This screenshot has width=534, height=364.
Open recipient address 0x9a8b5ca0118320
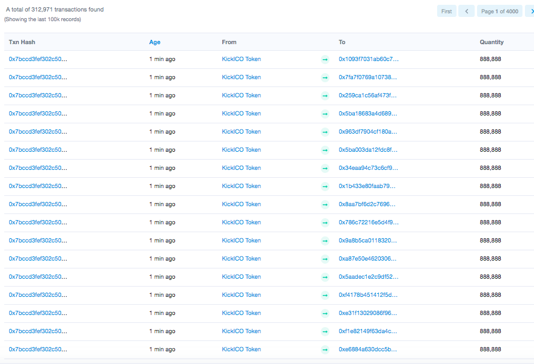[x=368, y=241]
